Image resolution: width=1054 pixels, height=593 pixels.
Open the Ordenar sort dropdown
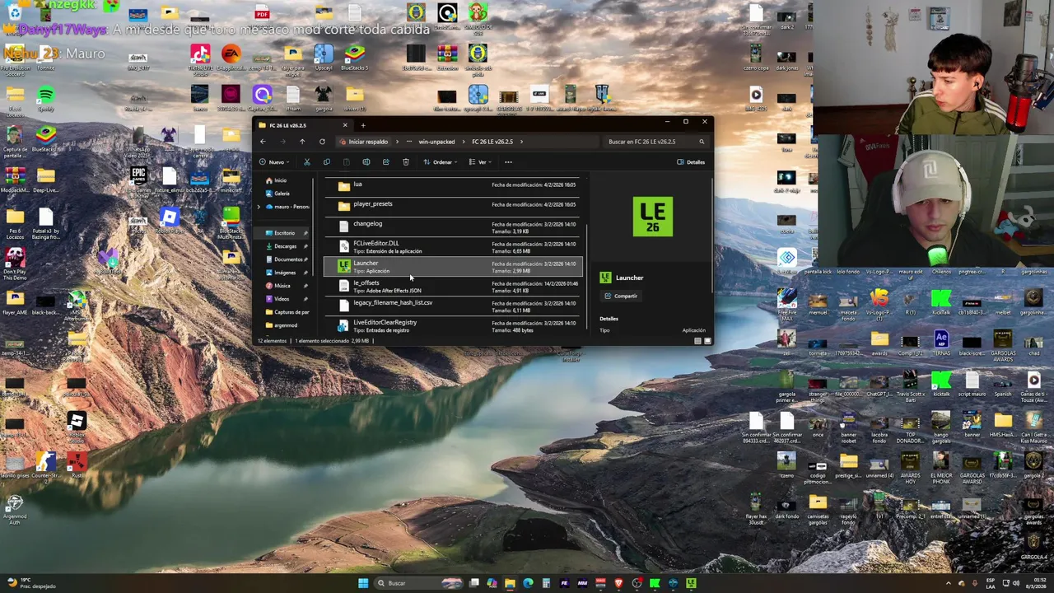441,162
